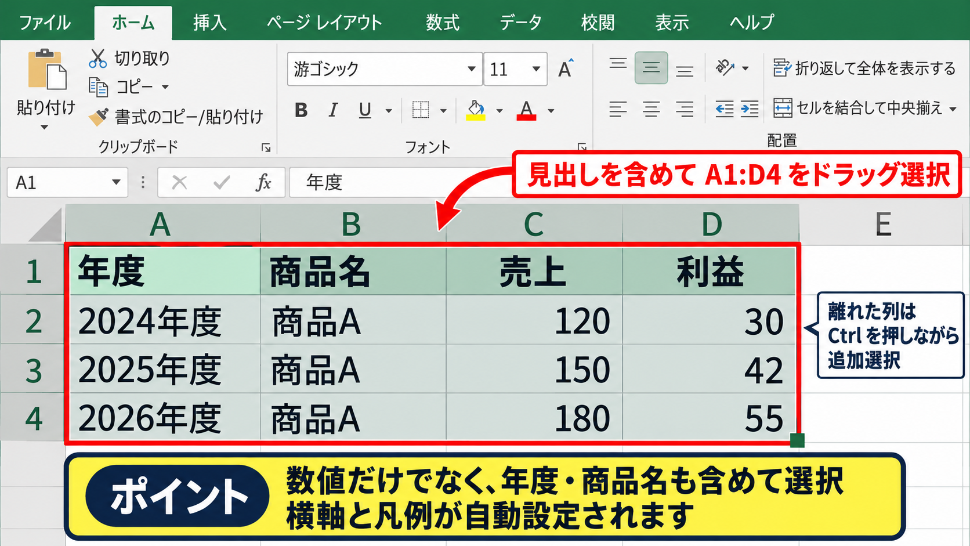Apply the borders icon
Screen dimensions: 970x546
click(421, 110)
